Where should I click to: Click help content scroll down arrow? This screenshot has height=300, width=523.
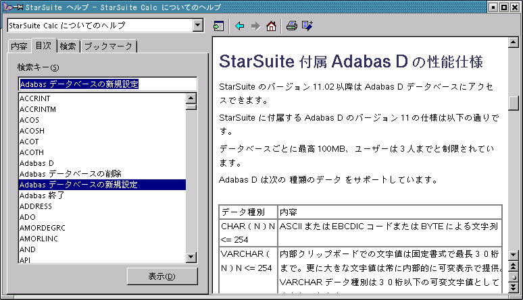tap(513, 256)
